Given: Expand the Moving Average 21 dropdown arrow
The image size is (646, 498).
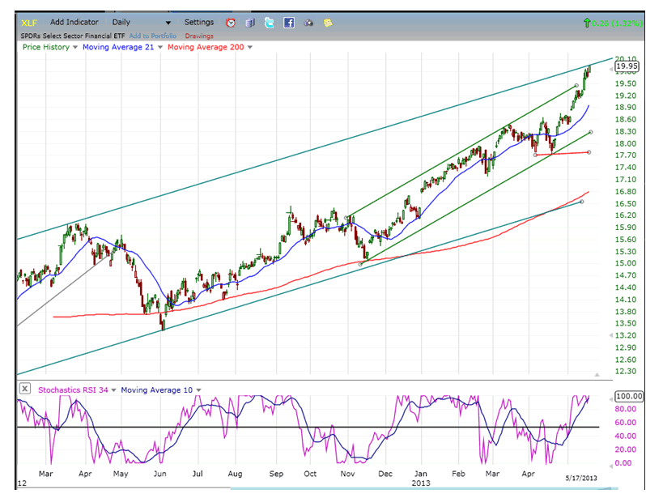Looking at the screenshot, I should pyautogui.click(x=160, y=48).
